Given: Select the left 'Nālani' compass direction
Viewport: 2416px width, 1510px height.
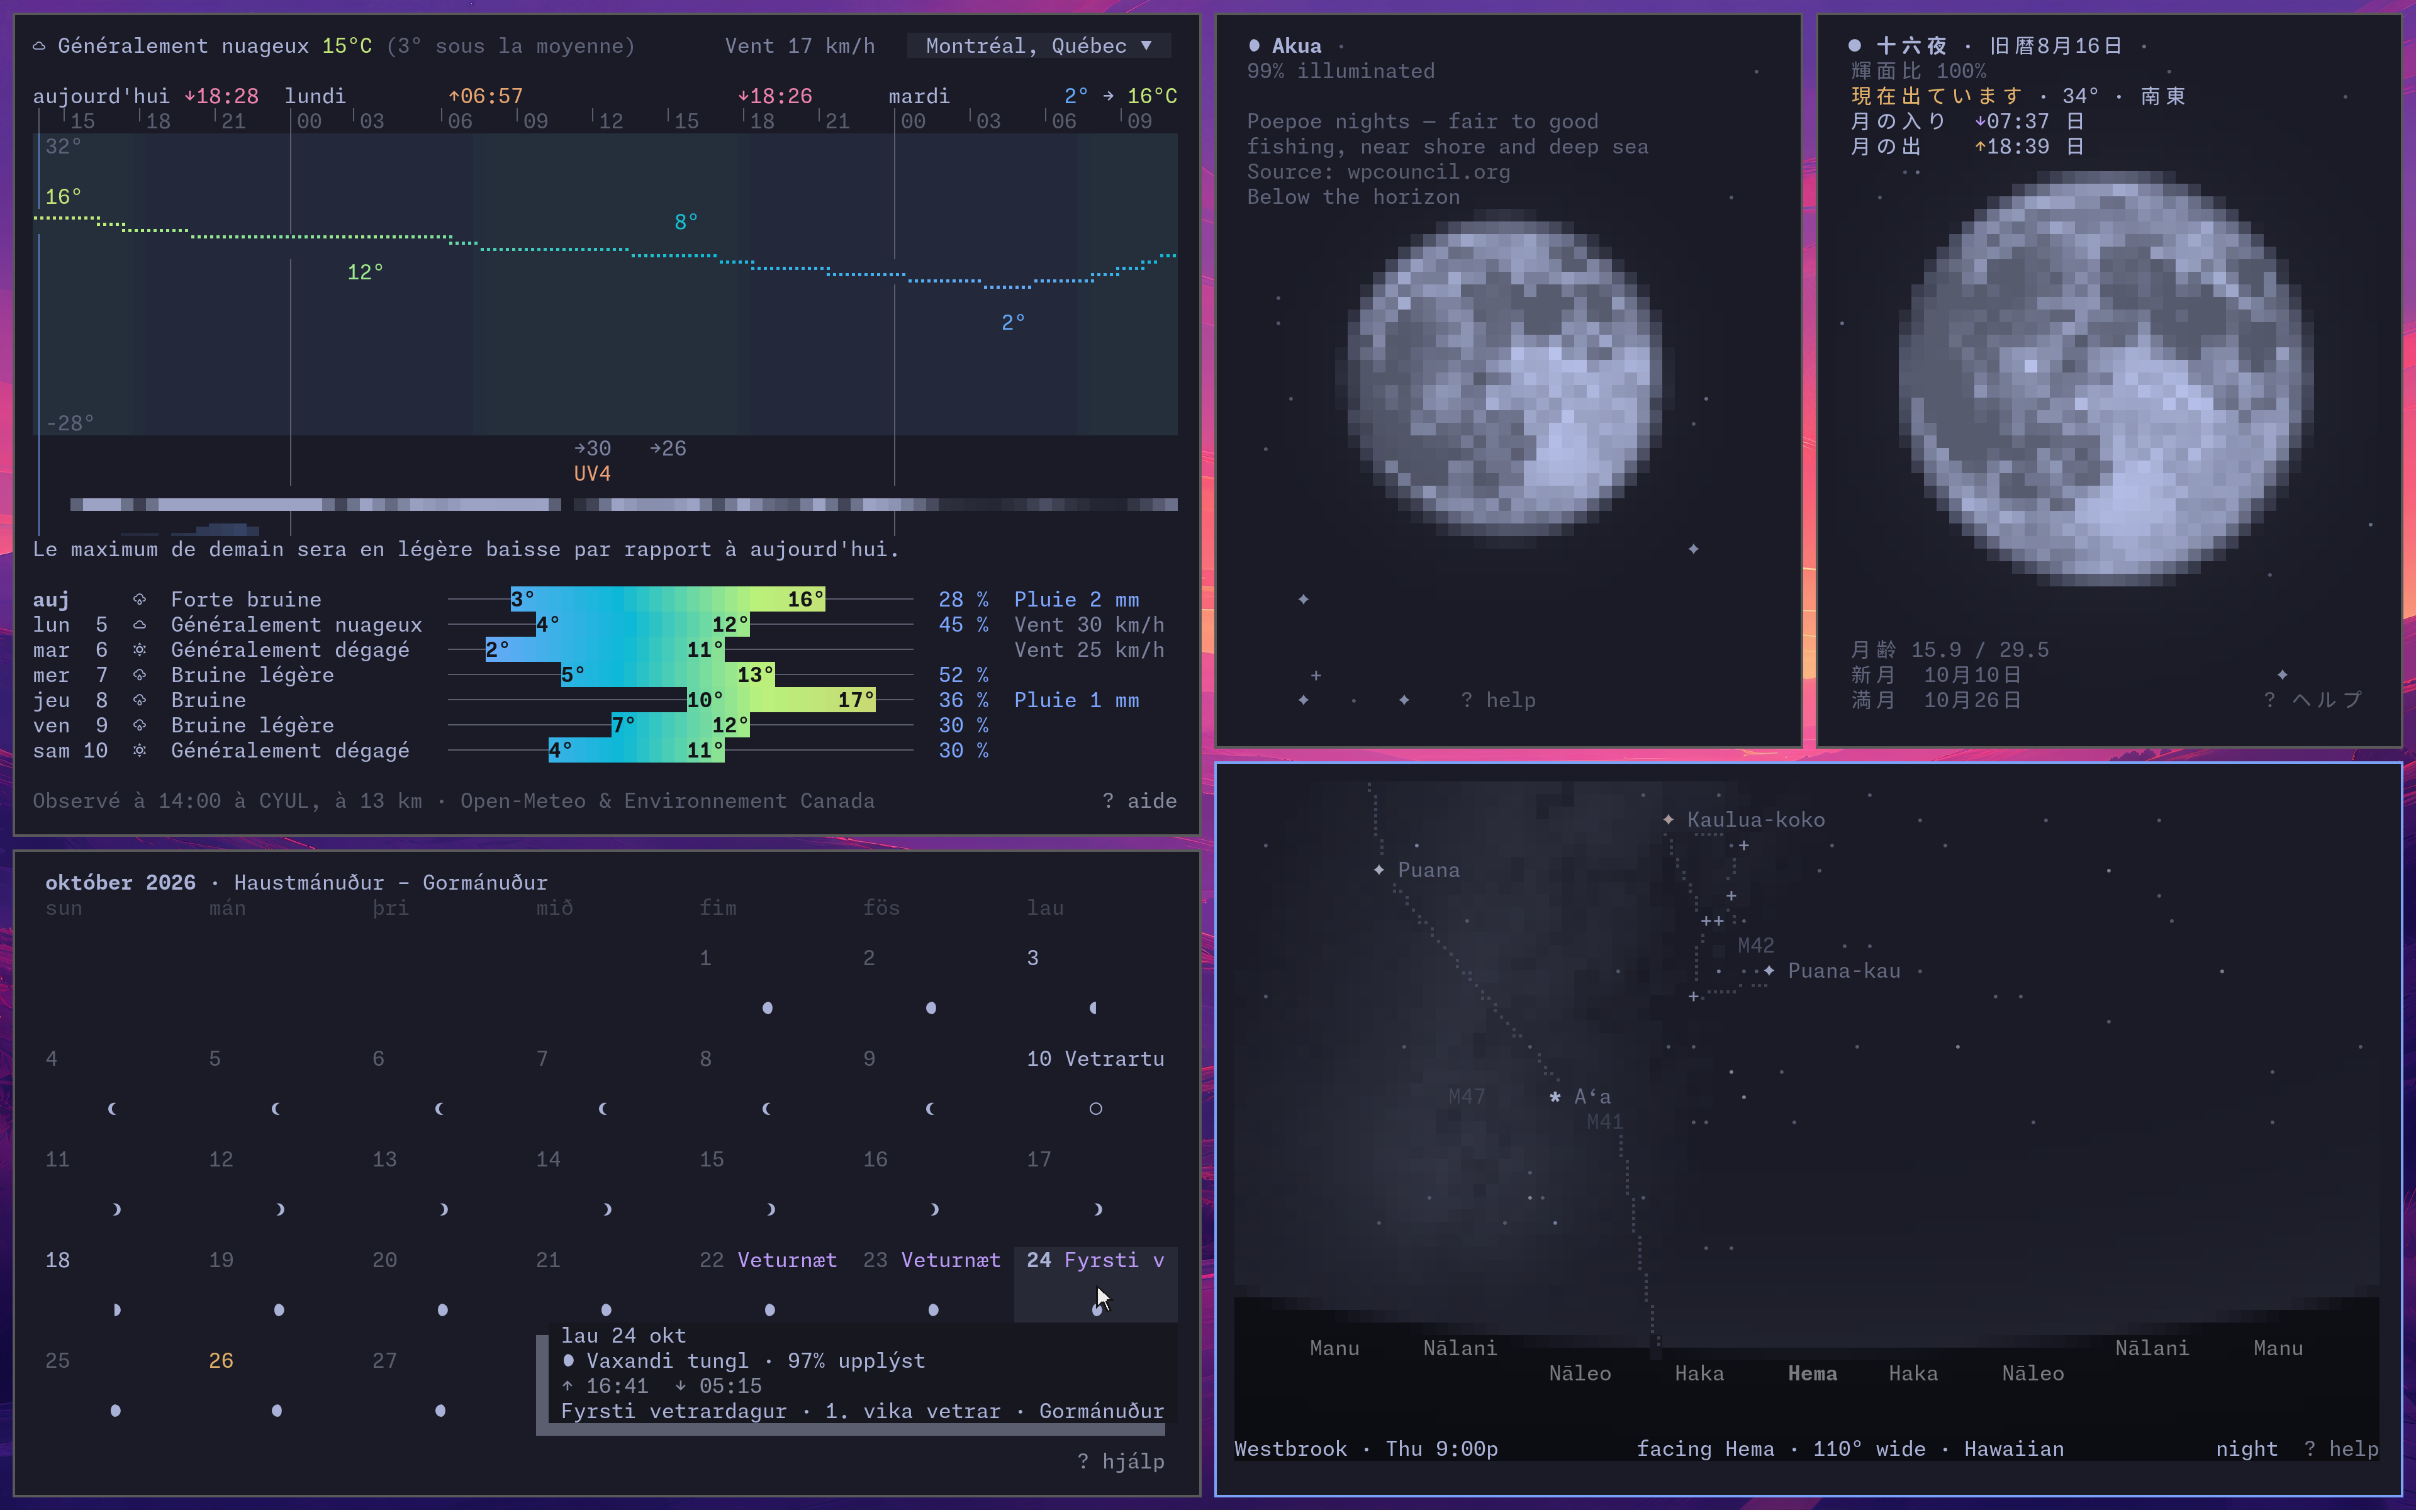Looking at the screenshot, I should [1460, 1348].
